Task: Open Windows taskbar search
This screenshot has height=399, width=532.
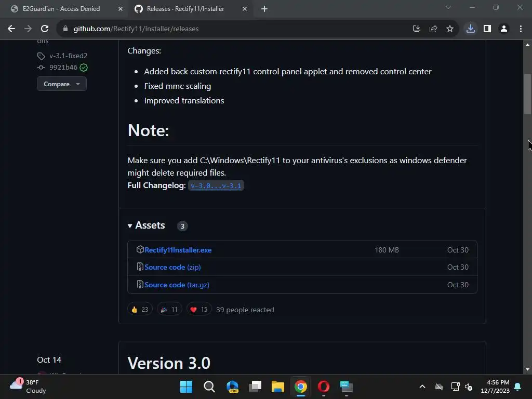Action: coord(209,387)
